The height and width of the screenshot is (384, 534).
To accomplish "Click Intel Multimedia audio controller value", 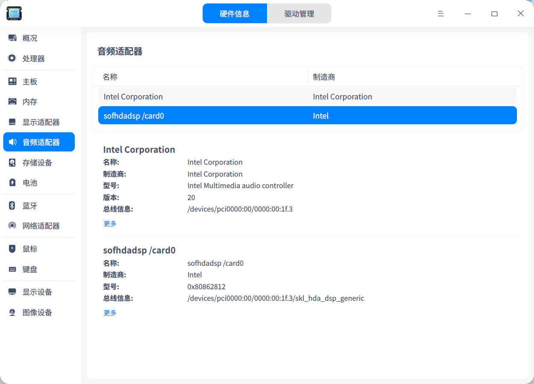I will click(x=241, y=186).
